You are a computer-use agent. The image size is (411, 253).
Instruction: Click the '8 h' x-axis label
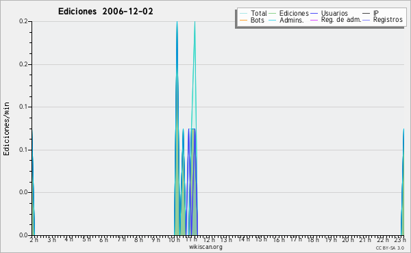point(138,239)
